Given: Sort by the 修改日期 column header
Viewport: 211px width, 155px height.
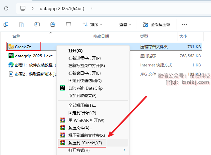Looking at the screenshot, I should click(x=101, y=36).
